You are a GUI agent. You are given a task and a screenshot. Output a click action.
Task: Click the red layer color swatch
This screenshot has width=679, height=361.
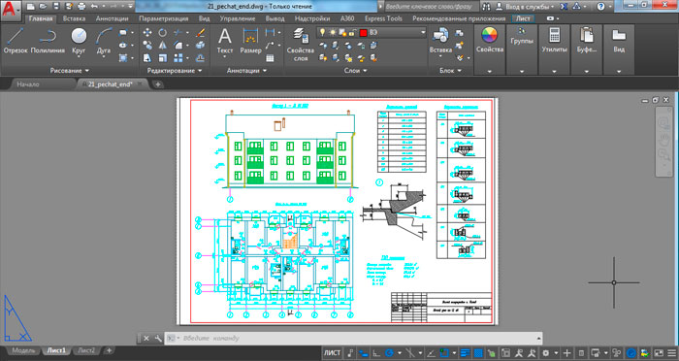pyautogui.click(x=364, y=32)
